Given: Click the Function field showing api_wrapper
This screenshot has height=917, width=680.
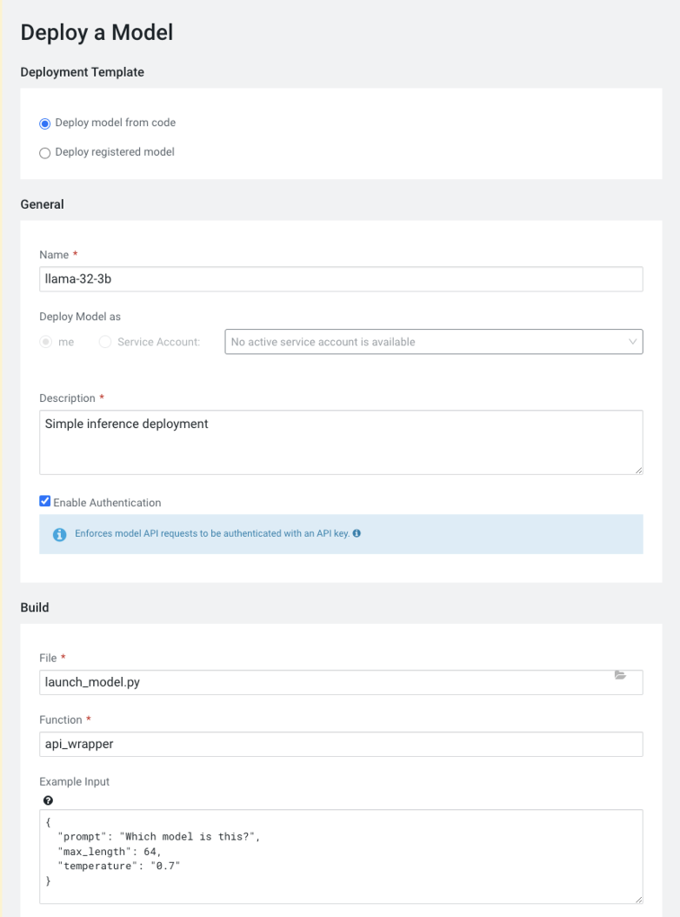Looking at the screenshot, I should point(341,744).
